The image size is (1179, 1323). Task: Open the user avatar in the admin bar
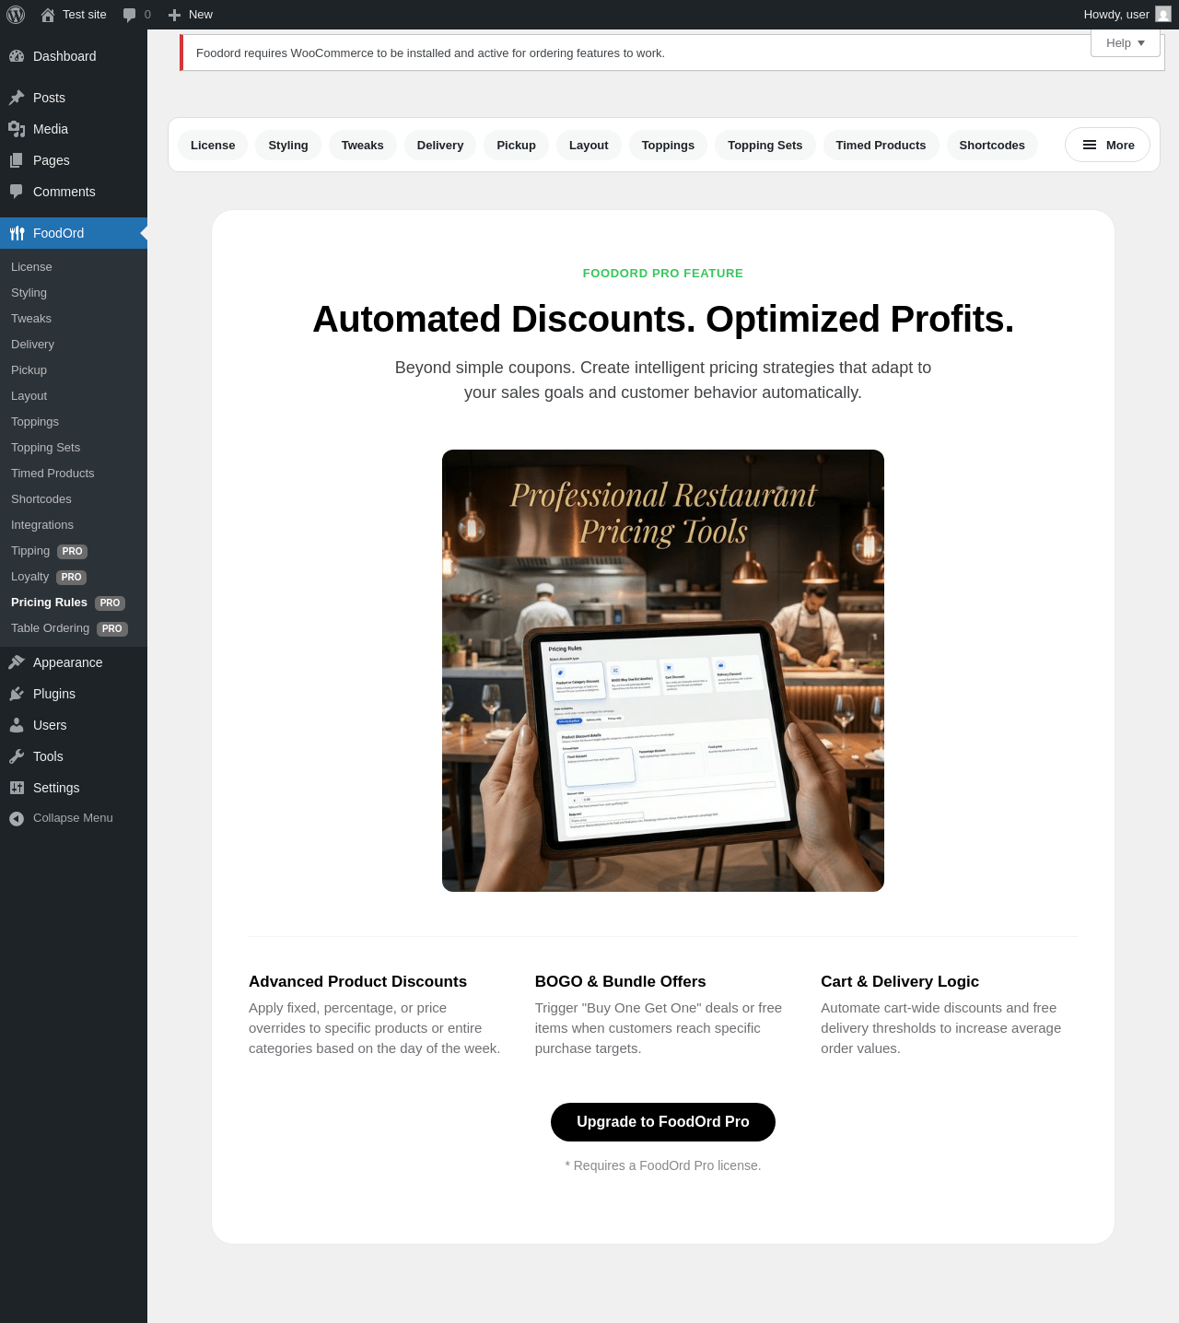(x=1163, y=15)
